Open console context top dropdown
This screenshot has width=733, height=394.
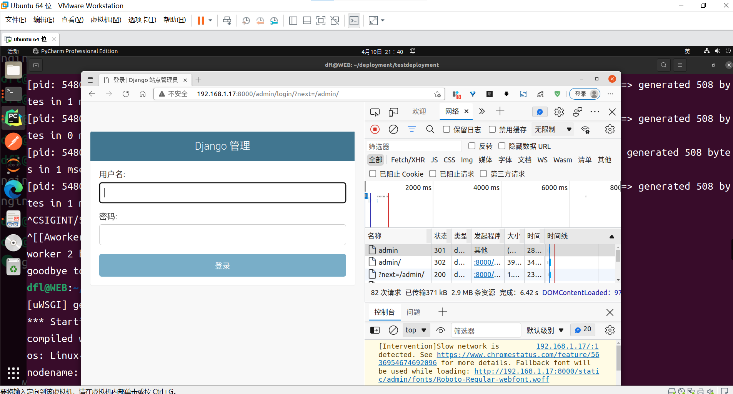[416, 330]
